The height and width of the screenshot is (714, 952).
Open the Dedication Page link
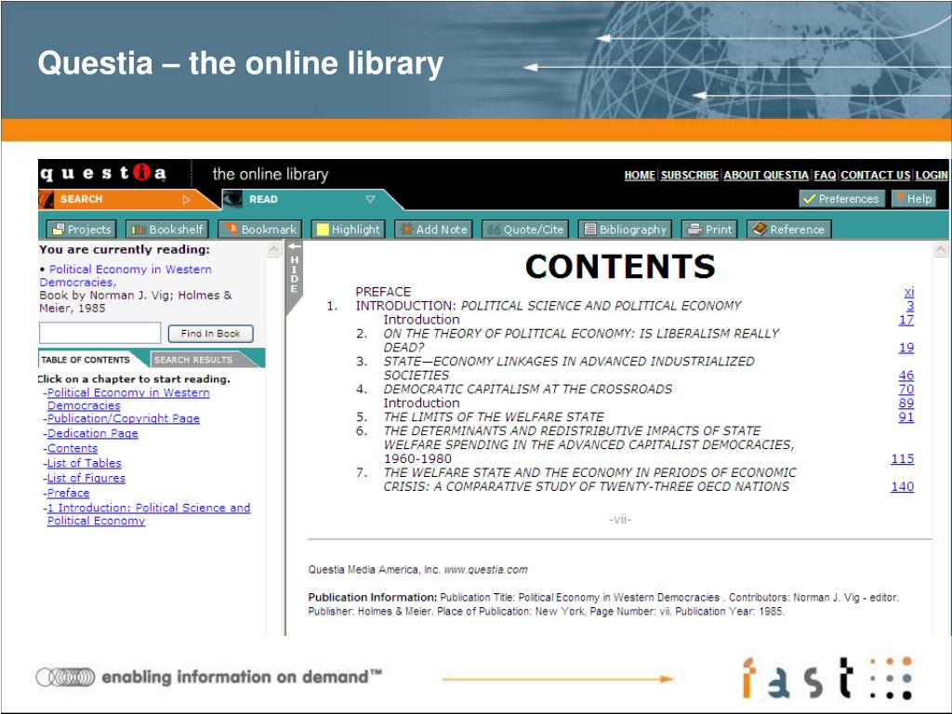click(x=92, y=433)
